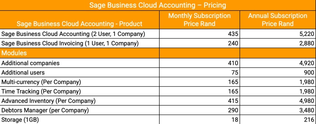This screenshot has height=124, width=316.
Task: Click the Additional users row label
Action: point(23,72)
